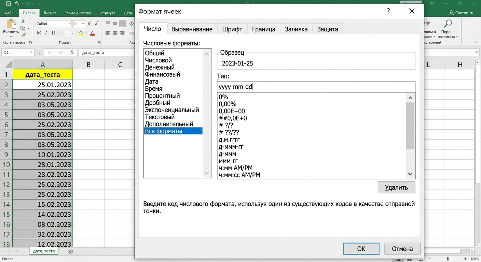Screen dimensions: 481x262
Task: Click the Insert Function fx icon
Action: (x=72, y=52)
